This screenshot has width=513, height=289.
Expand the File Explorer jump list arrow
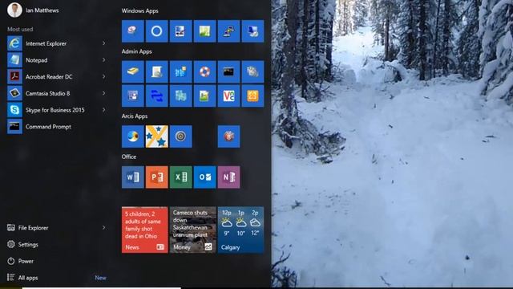coord(103,227)
